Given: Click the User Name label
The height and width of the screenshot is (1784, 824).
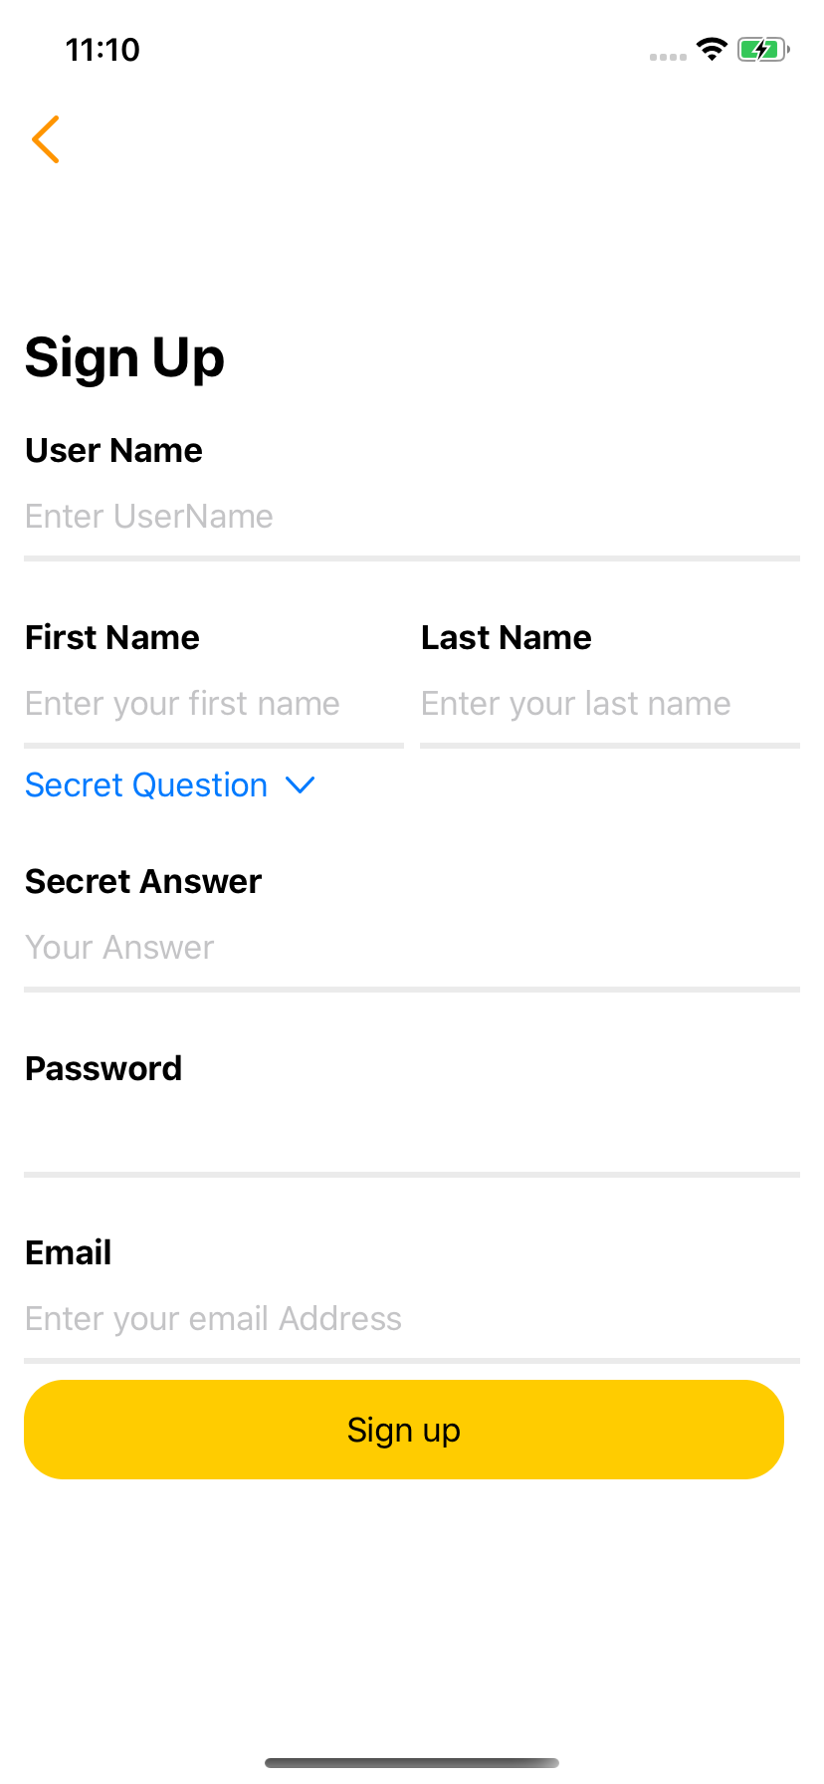Looking at the screenshot, I should click(x=114, y=451).
